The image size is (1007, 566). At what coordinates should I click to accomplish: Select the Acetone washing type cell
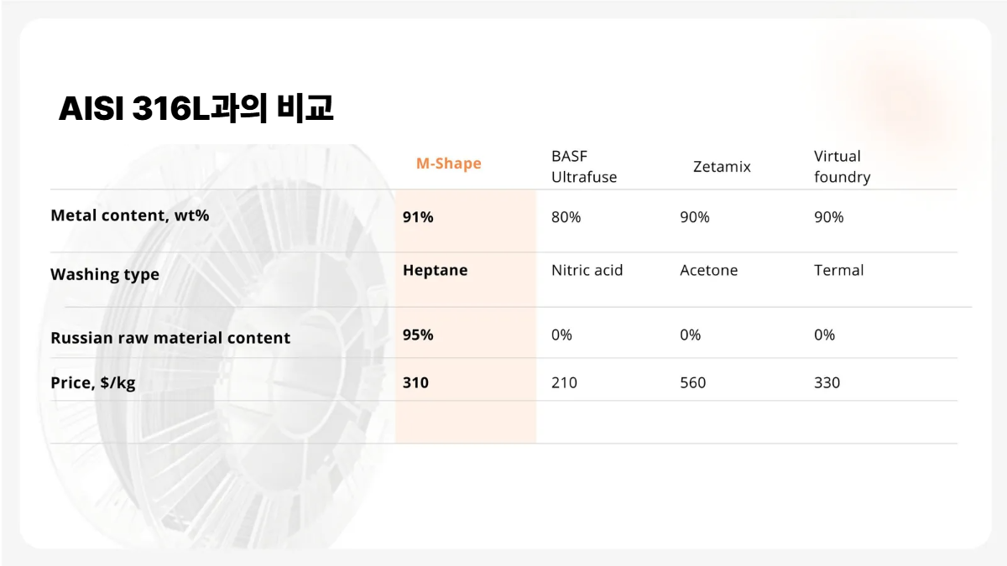click(709, 270)
